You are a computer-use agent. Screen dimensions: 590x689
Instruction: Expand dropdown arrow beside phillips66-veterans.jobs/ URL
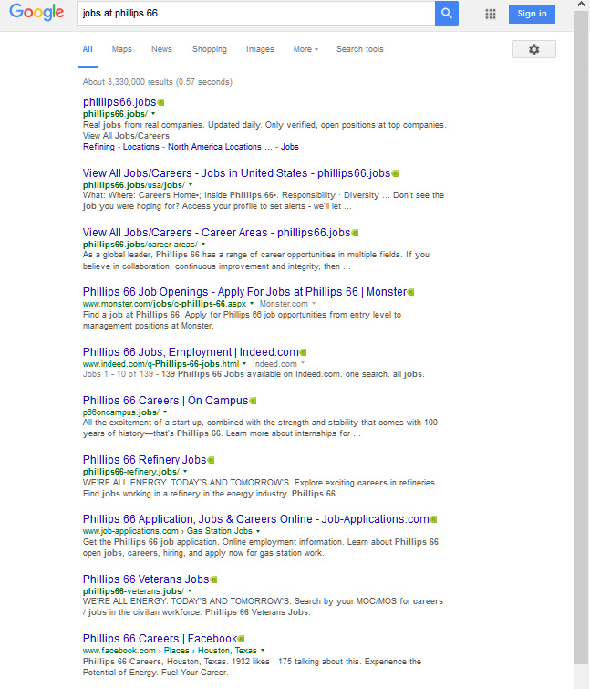click(x=190, y=591)
